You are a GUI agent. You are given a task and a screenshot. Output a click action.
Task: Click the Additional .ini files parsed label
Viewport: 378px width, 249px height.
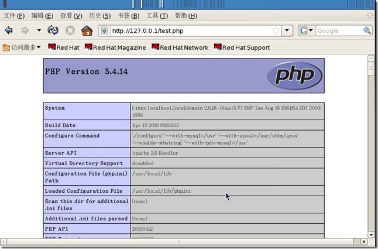tap(86, 219)
